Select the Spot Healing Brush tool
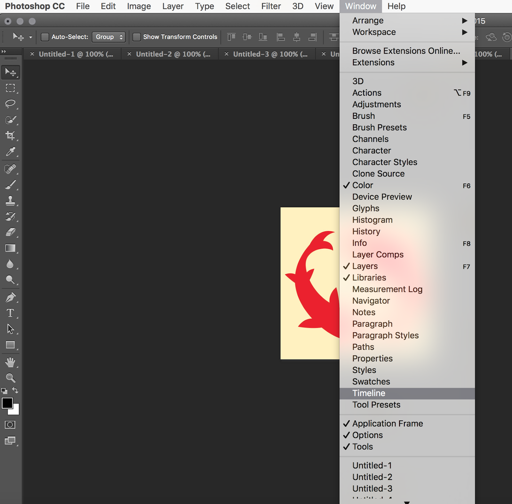The height and width of the screenshot is (504, 512). pyautogui.click(x=11, y=169)
